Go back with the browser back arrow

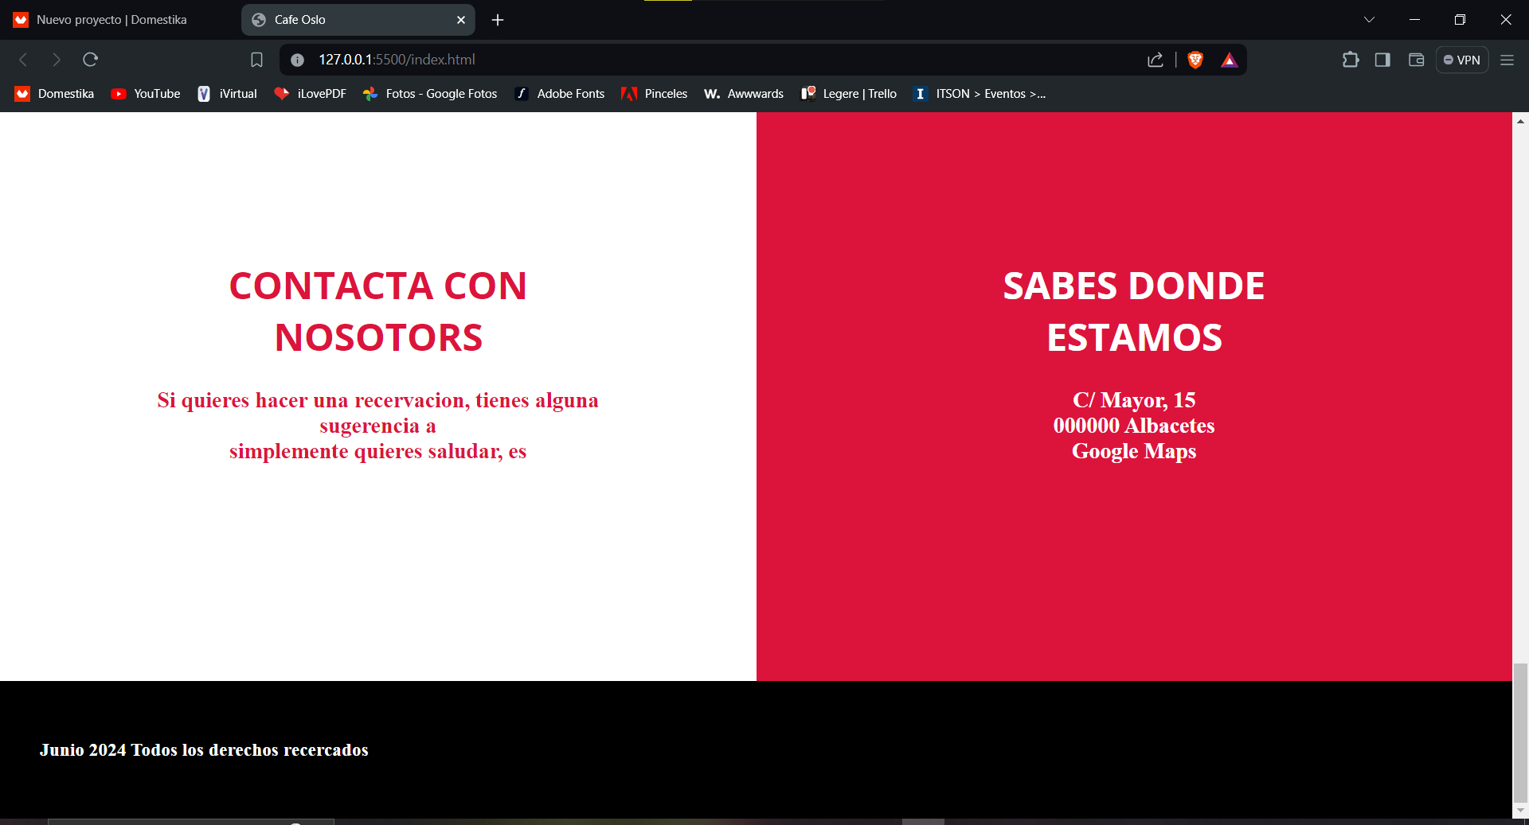tap(23, 60)
